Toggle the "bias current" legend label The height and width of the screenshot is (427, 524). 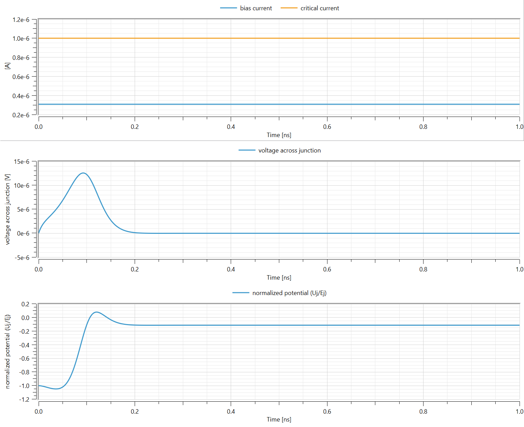click(256, 8)
